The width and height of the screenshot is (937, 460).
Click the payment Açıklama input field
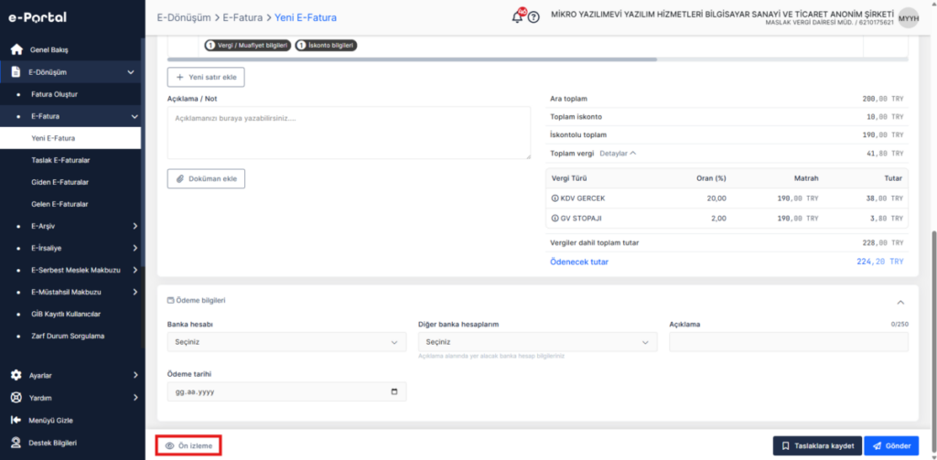[789, 342]
